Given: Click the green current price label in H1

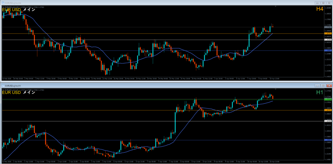Looking at the screenshot, I should (328, 99).
